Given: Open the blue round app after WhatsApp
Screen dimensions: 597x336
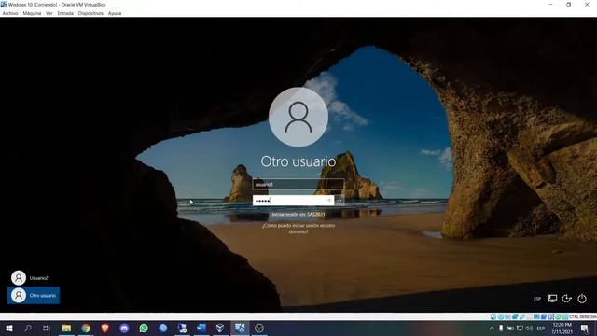Looking at the screenshot, I should [x=163, y=328].
